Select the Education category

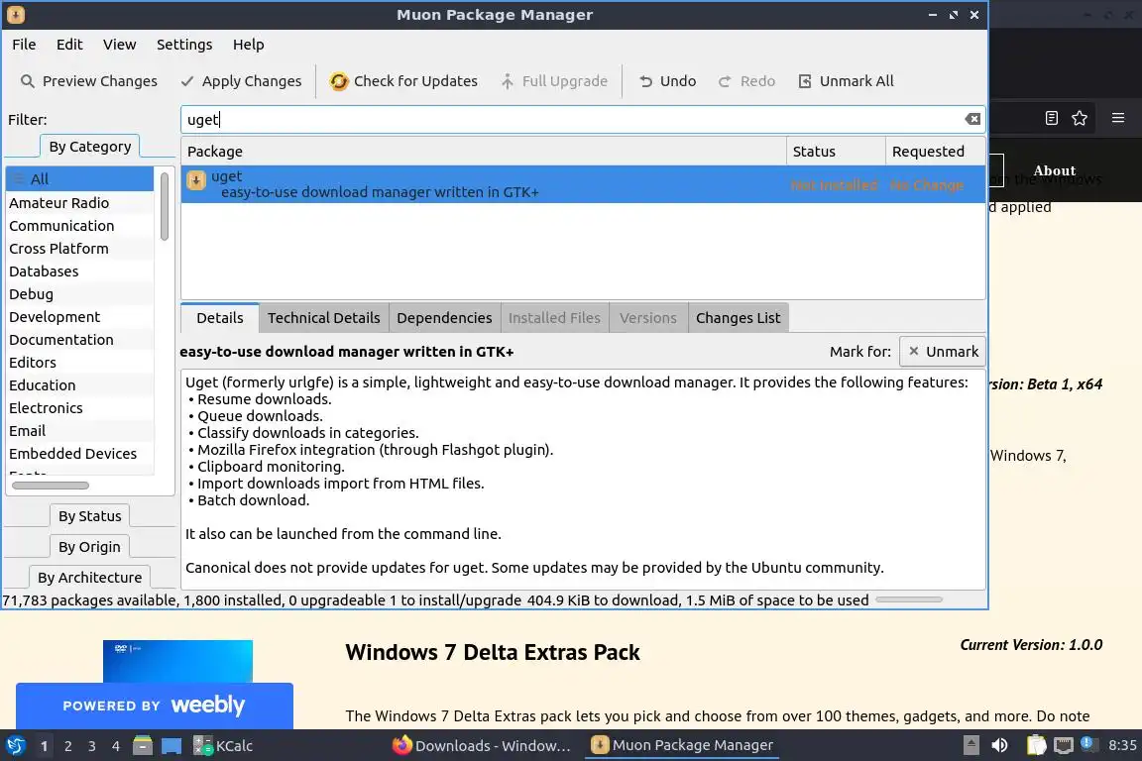pyautogui.click(x=80, y=385)
